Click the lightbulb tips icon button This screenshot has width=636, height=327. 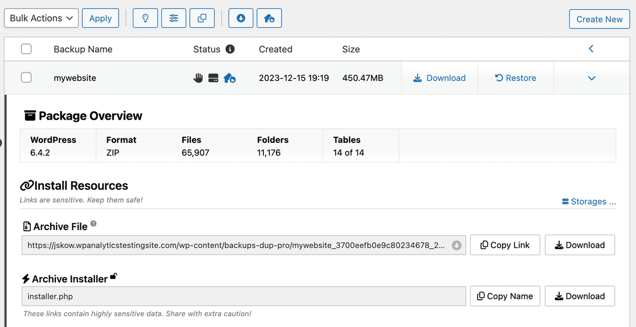click(x=145, y=18)
